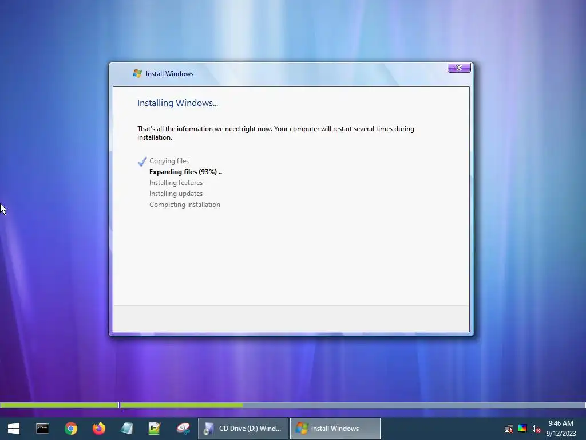Click the 'Copying files' step text
586x440 pixels.
pos(169,161)
